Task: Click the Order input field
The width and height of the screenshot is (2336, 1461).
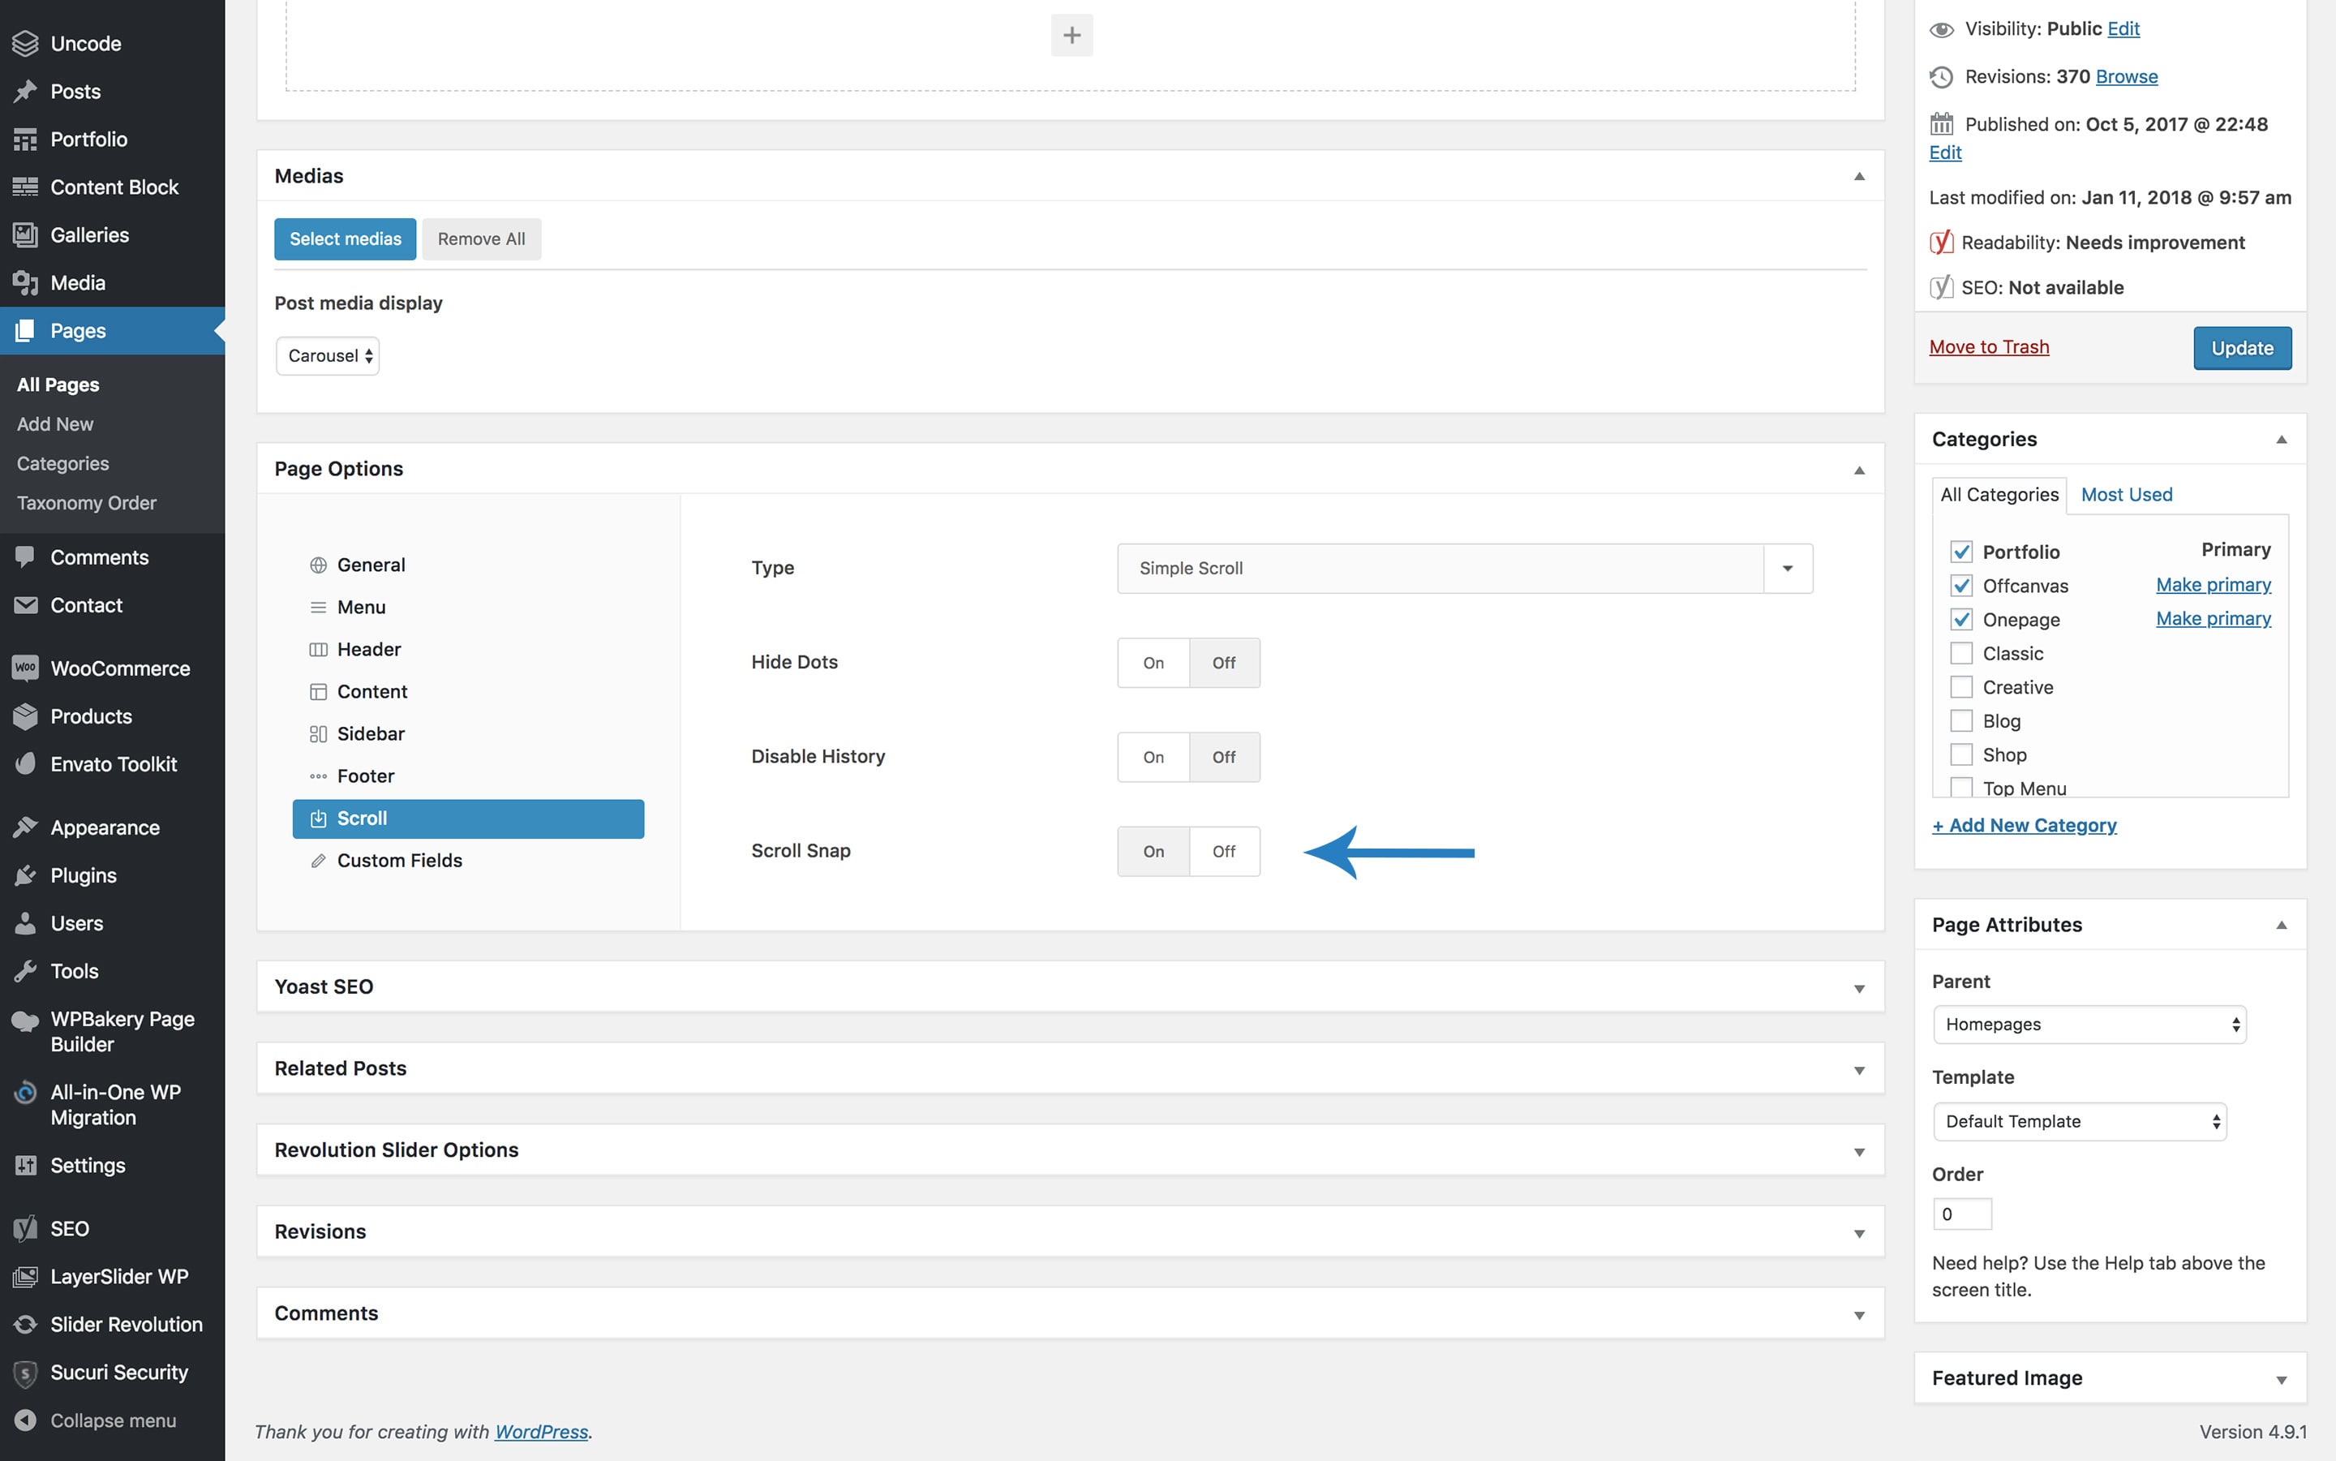Action: point(1962,1214)
